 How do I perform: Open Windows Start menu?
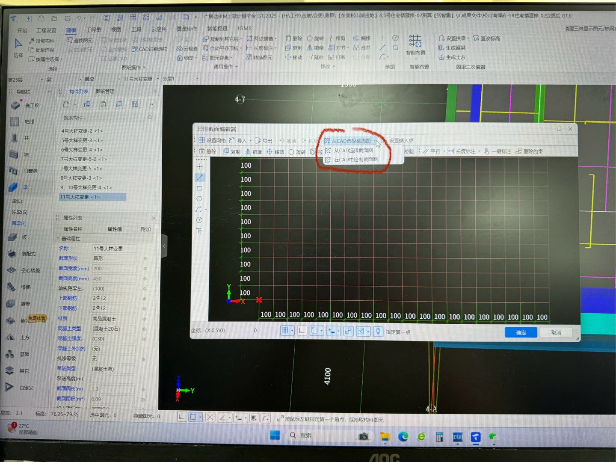click(275, 435)
